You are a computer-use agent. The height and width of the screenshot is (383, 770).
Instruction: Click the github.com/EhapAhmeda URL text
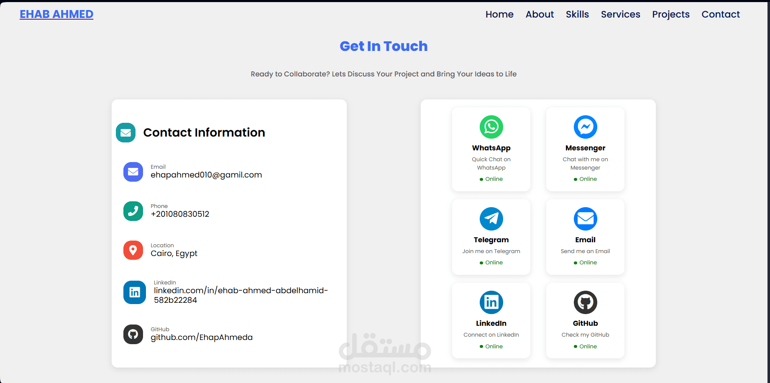tap(202, 337)
